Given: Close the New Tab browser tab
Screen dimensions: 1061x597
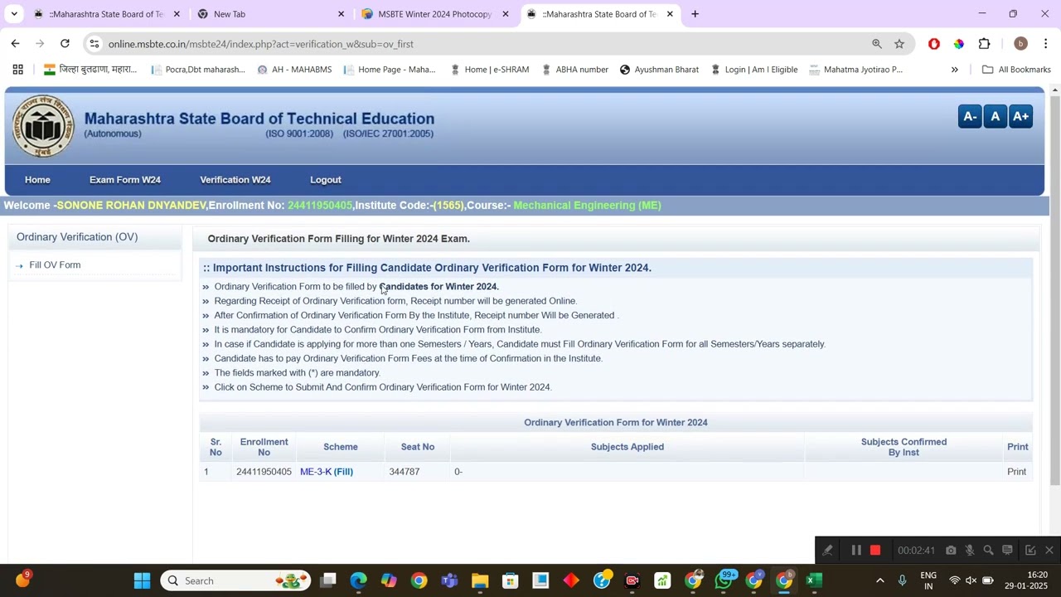Looking at the screenshot, I should click(341, 14).
